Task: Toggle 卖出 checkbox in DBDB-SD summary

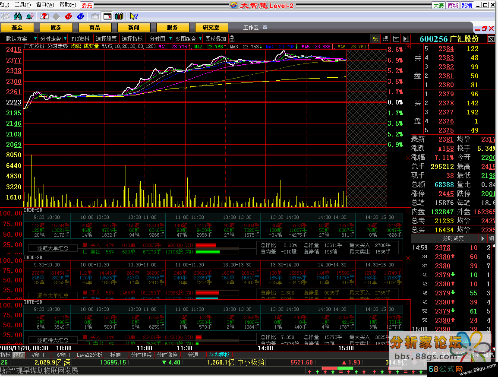Action: pos(85,251)
